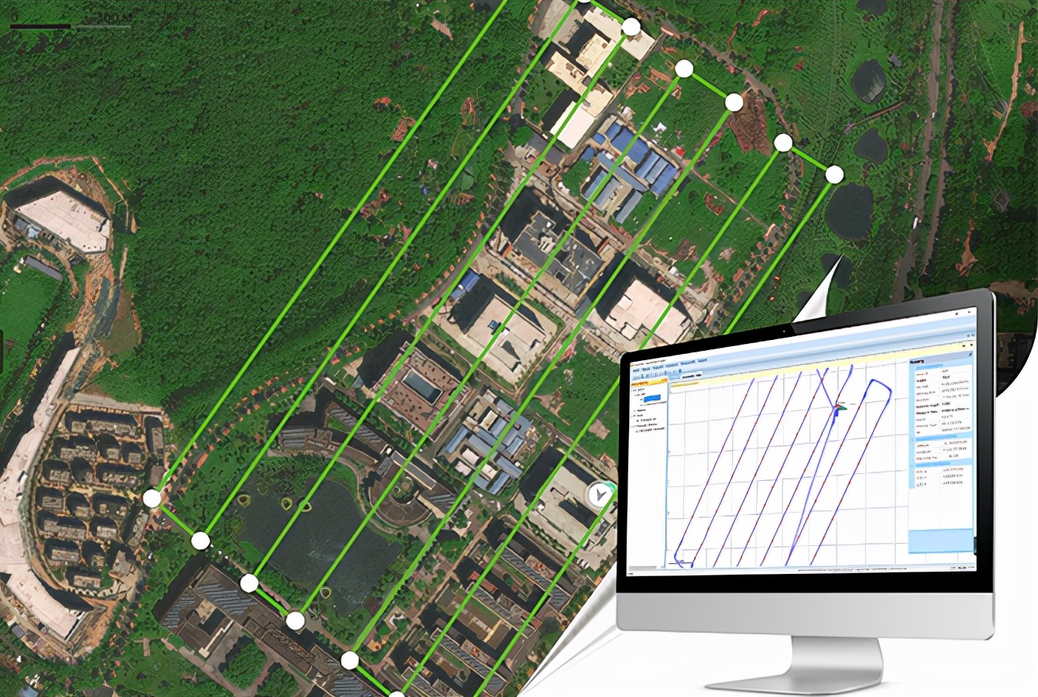1038x697 pixels.
Task: Select the rightmost waypoint beside the dark pond
Action: point(834,175)
